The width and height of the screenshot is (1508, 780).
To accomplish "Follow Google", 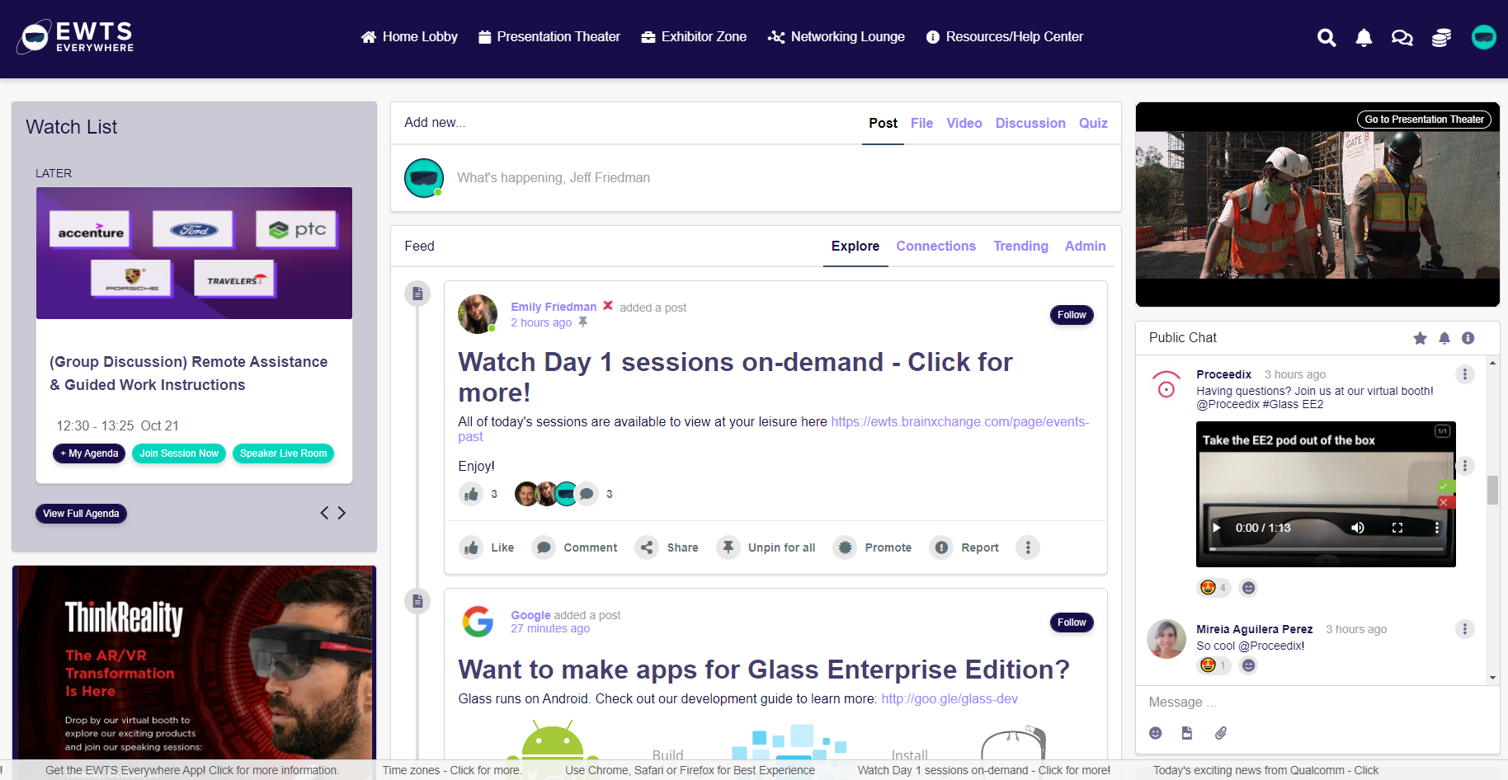I will [1072, 623].
